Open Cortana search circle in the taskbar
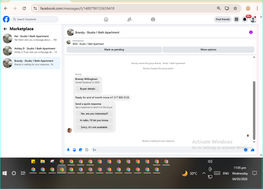Viewport: 263px width, 189px height. pyautogui.click(x=14, y=173)
